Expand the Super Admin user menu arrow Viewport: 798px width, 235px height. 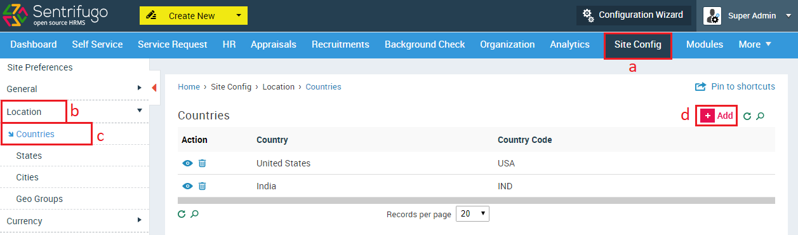click(x=789, y=16)
